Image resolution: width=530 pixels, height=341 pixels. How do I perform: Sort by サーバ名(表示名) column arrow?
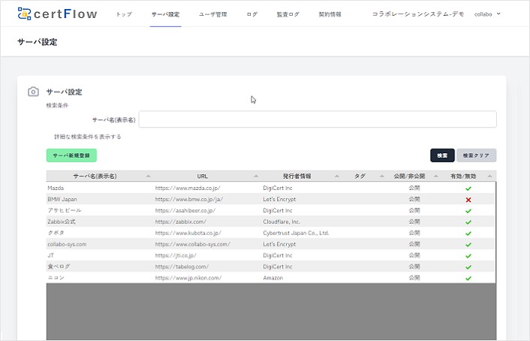click(x=148, y=176)
